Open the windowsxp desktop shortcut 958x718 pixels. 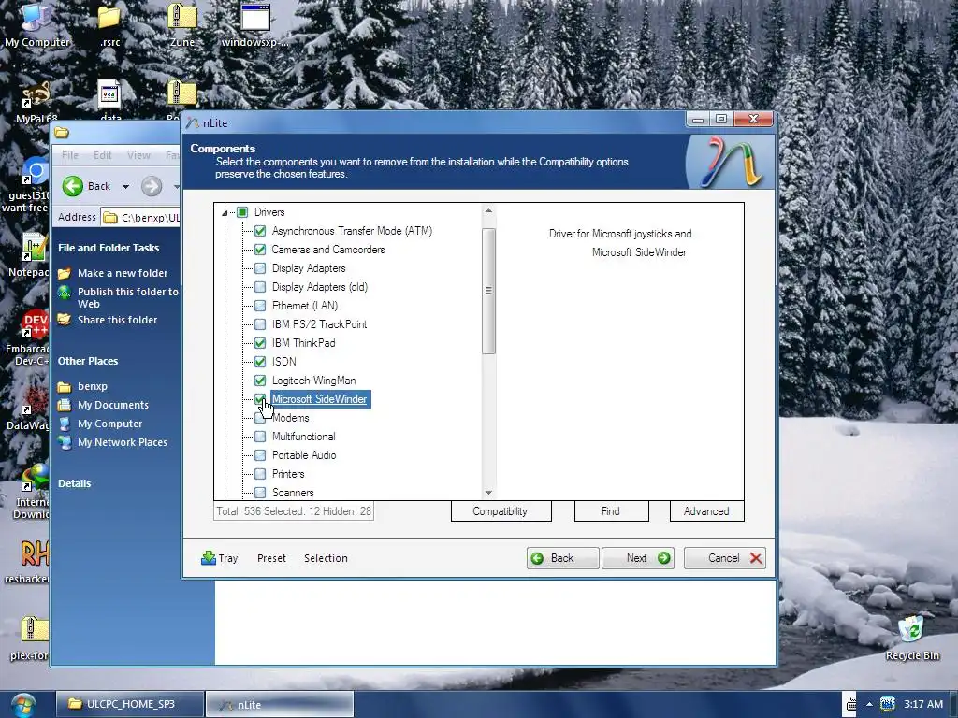click(254, 23)
